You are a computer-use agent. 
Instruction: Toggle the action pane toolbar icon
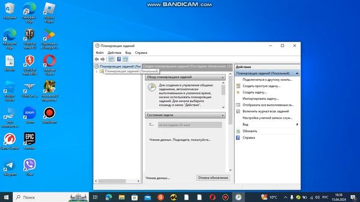tap(125, 59)
